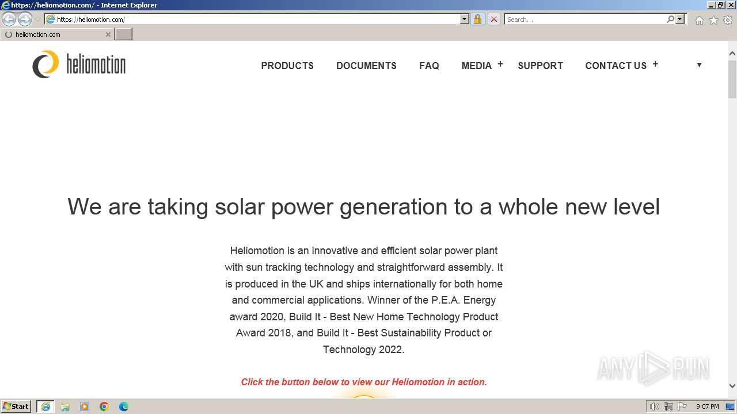Open the Favorites star icon

713,20
